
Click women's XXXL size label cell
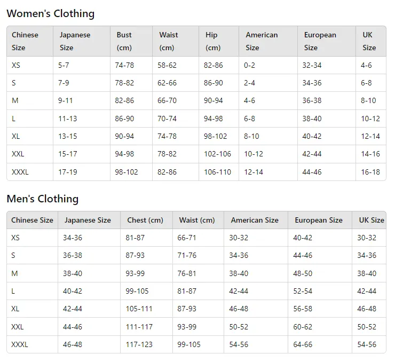30,172
